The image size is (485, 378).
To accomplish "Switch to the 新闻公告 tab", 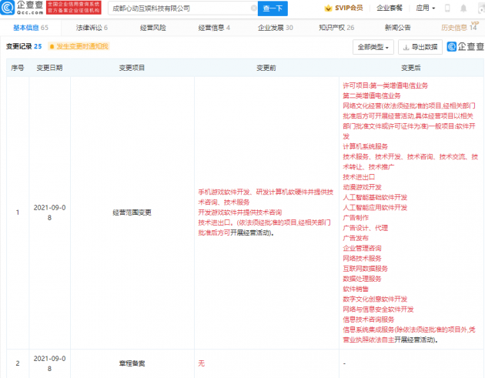I will tap(398, 28).
